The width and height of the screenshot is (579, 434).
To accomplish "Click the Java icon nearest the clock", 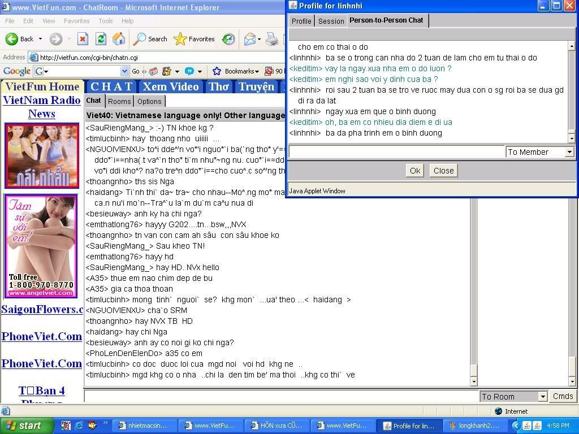I will [537, 426].
